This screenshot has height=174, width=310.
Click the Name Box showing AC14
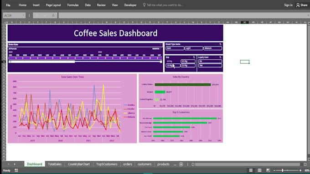(12, 15)
